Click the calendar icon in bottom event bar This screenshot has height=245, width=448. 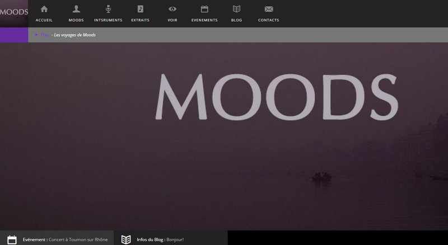12,239
